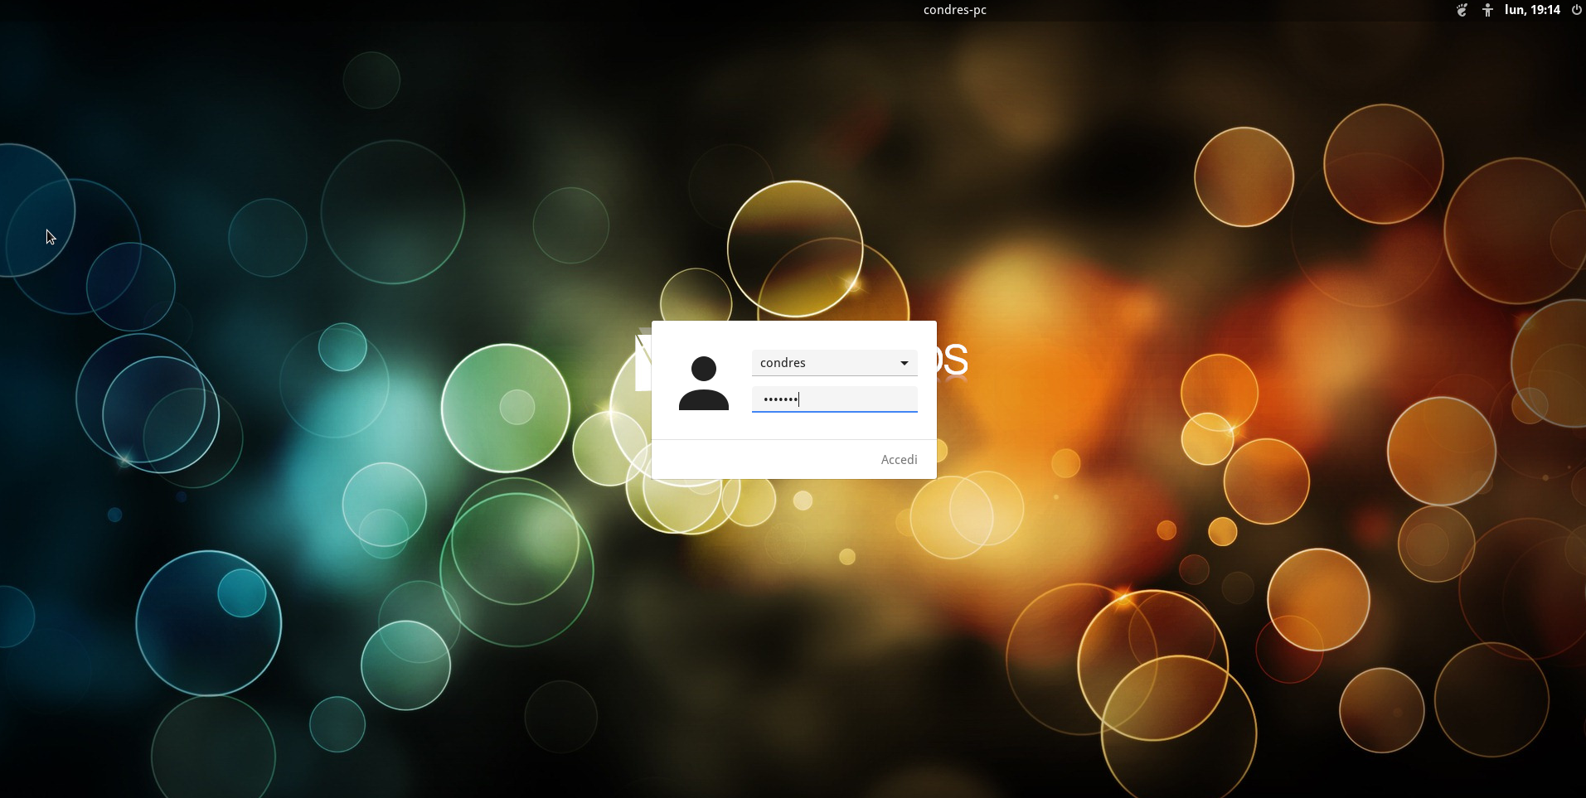The width and height of the screenshot is (1586, 798).
Task: Click the blank dialog area below the avatar
Action: (x=703, y=426)
